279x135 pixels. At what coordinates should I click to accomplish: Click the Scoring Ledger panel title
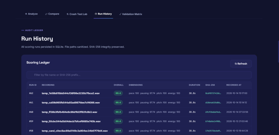(38, 63)
